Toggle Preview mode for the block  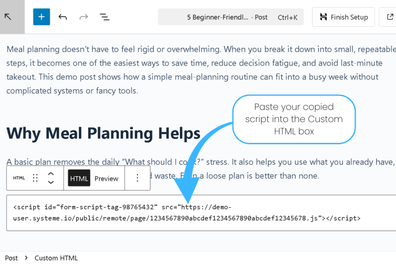[106, 178]
